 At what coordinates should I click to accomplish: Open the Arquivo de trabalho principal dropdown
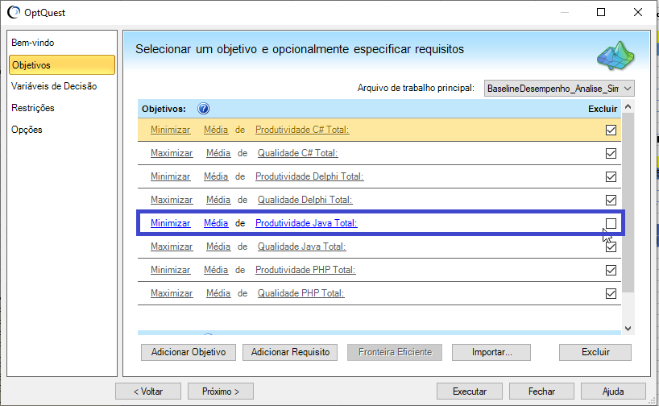click(x=559, y=88)
